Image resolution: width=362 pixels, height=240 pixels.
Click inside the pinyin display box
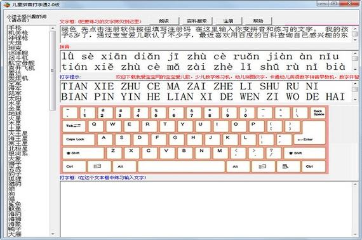(x=206, y=61)
